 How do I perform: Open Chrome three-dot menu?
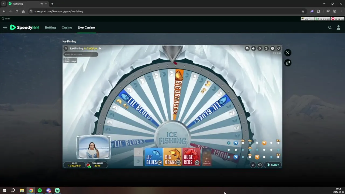(x=341, y=11)
